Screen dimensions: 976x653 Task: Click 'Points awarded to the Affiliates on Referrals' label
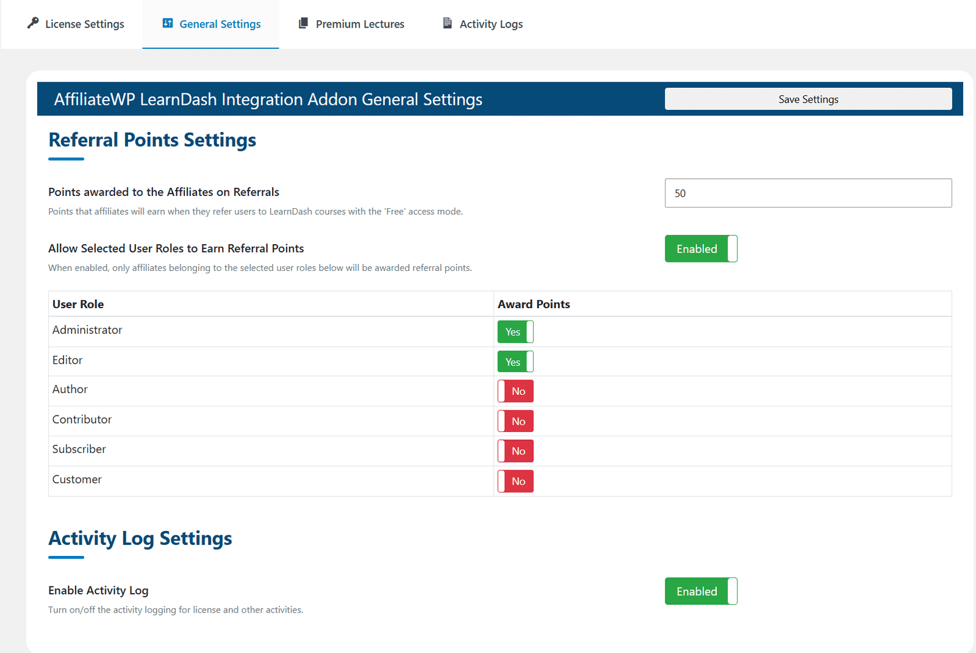(x=163, y=192)
